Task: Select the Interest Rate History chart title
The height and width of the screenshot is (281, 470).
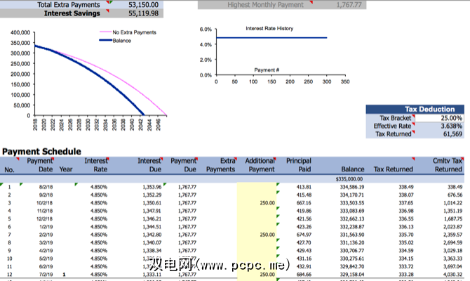Action: point(269,29)
